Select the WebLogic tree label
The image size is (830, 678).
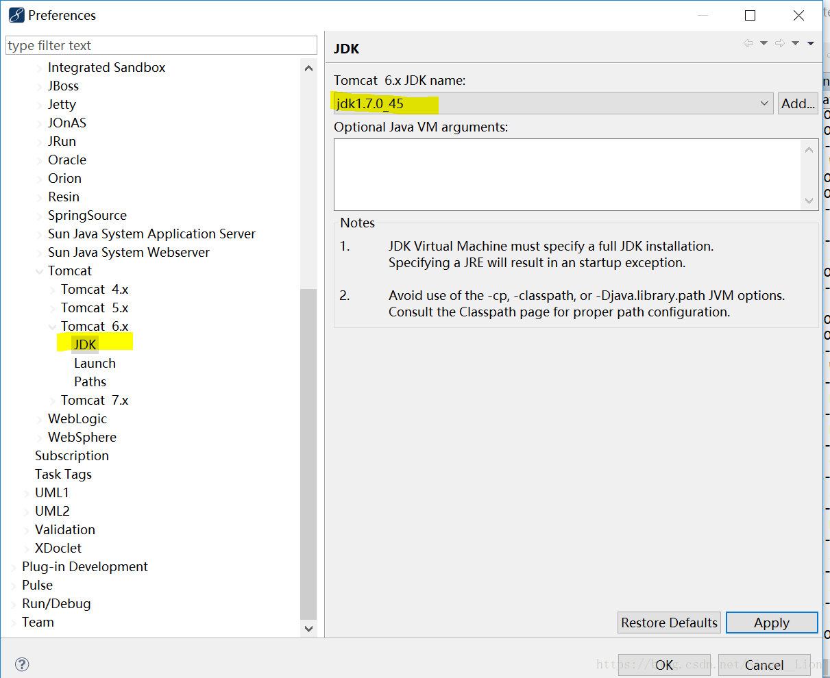coord(77,418)
